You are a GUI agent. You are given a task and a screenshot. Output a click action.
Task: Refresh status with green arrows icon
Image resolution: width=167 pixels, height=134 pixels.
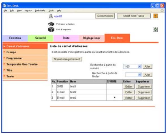coord(155,29)
